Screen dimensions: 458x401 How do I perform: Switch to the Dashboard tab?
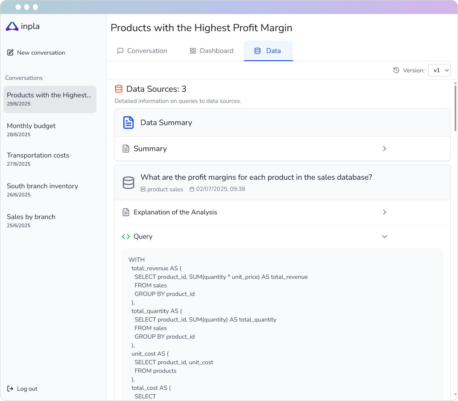tap(211, 51)
